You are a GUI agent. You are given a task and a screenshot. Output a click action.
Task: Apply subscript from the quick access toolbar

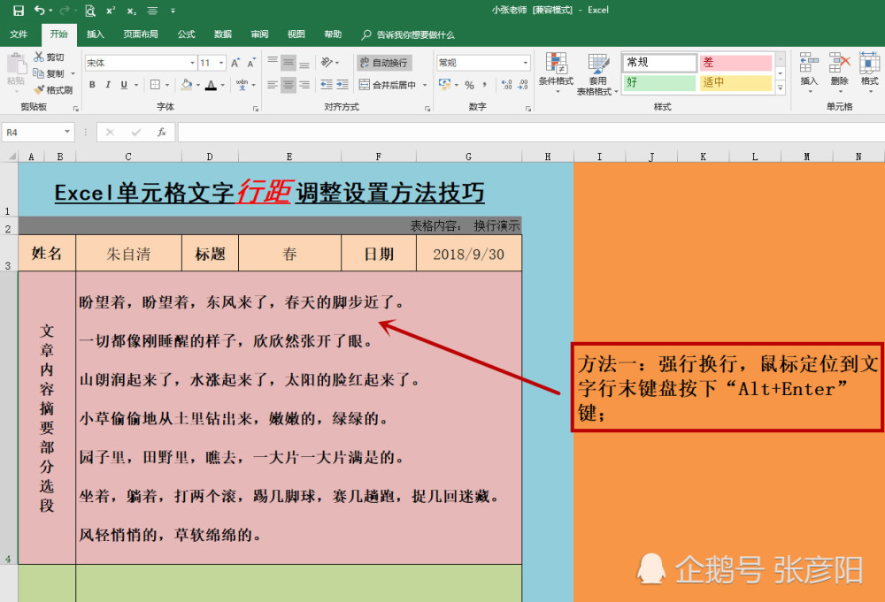click(132, 10)
